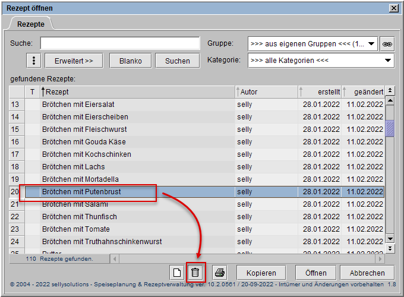Click the new blank recipe page icon
Image resolution: width=404 pixels, height=297 pixels.
[x=176, y=273]
